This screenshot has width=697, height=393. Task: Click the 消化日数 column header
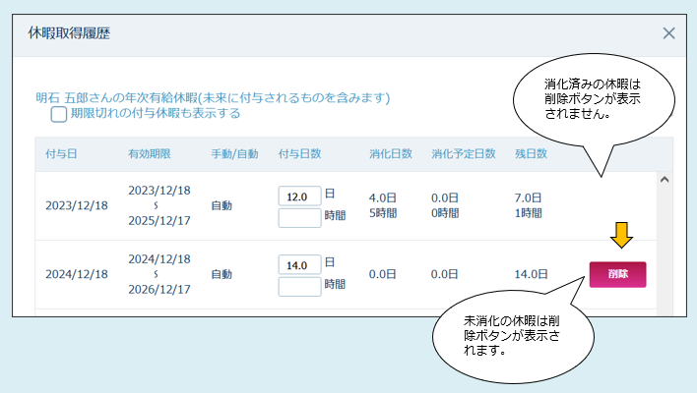[390, 154]
